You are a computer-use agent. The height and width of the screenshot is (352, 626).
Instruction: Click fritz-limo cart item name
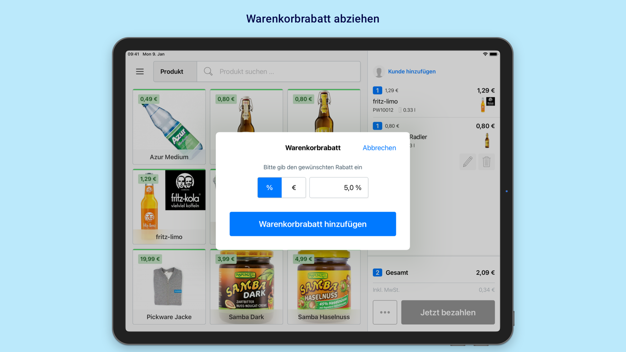pos(385,101)
